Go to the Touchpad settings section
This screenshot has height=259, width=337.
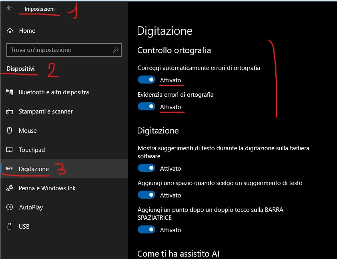click(32, 150)
